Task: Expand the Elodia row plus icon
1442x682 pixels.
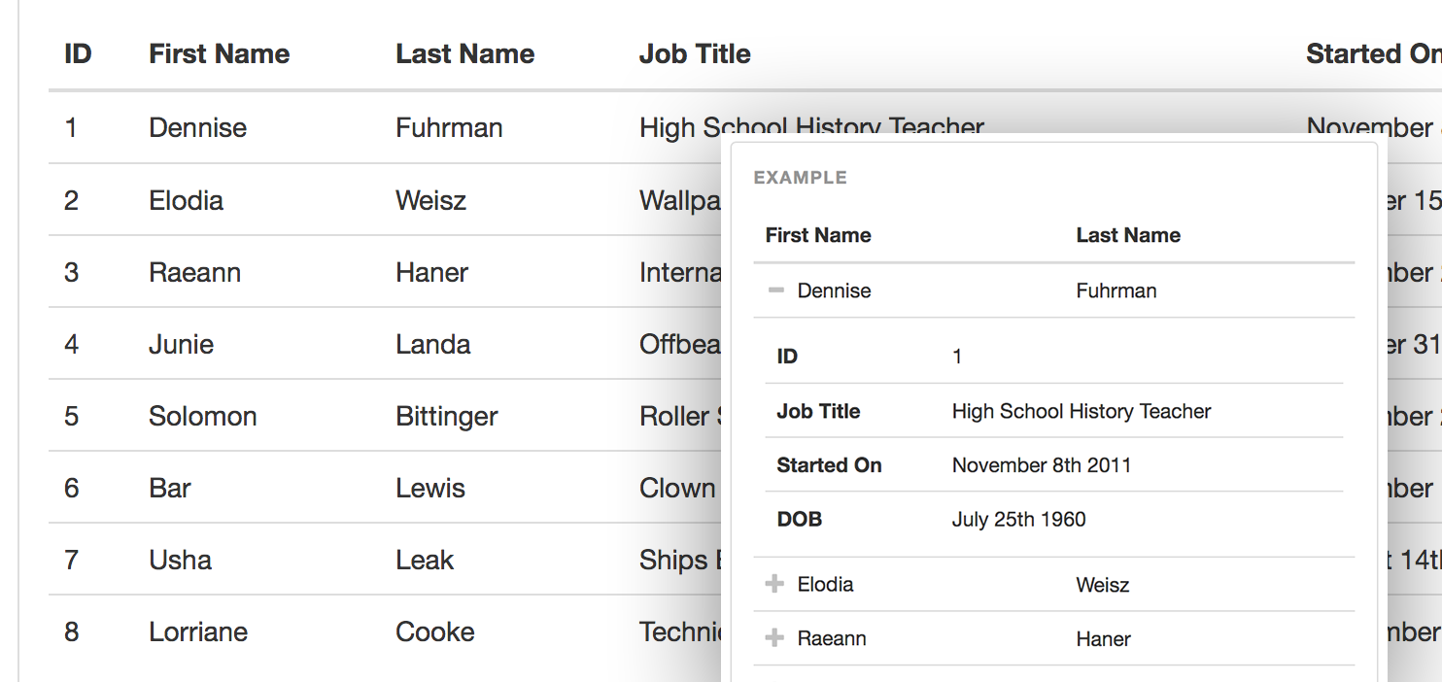Action: pos(774,584)
